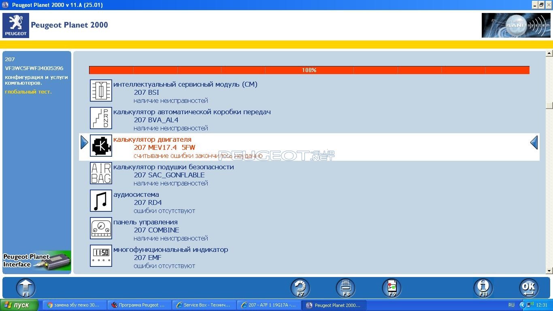Click 'считывание ошибки закончилось неудачно' status text
This screenshot has height=311, width=553.
click(x=198, y=156)
